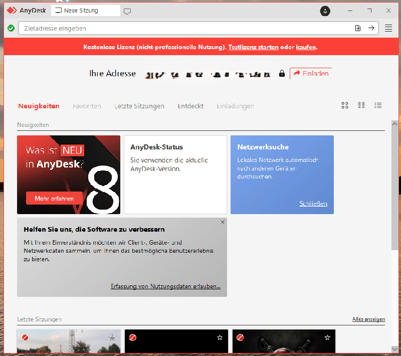
Task: Switch to the Entdeckt tab
Action: [190, 106]
